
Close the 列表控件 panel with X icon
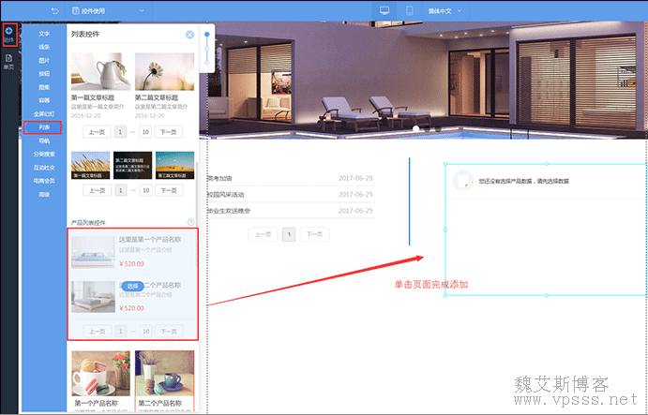(190, 35)
